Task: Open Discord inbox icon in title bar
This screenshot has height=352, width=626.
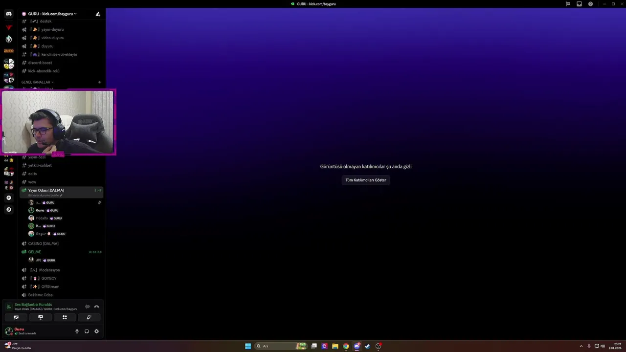Action: 579,4
